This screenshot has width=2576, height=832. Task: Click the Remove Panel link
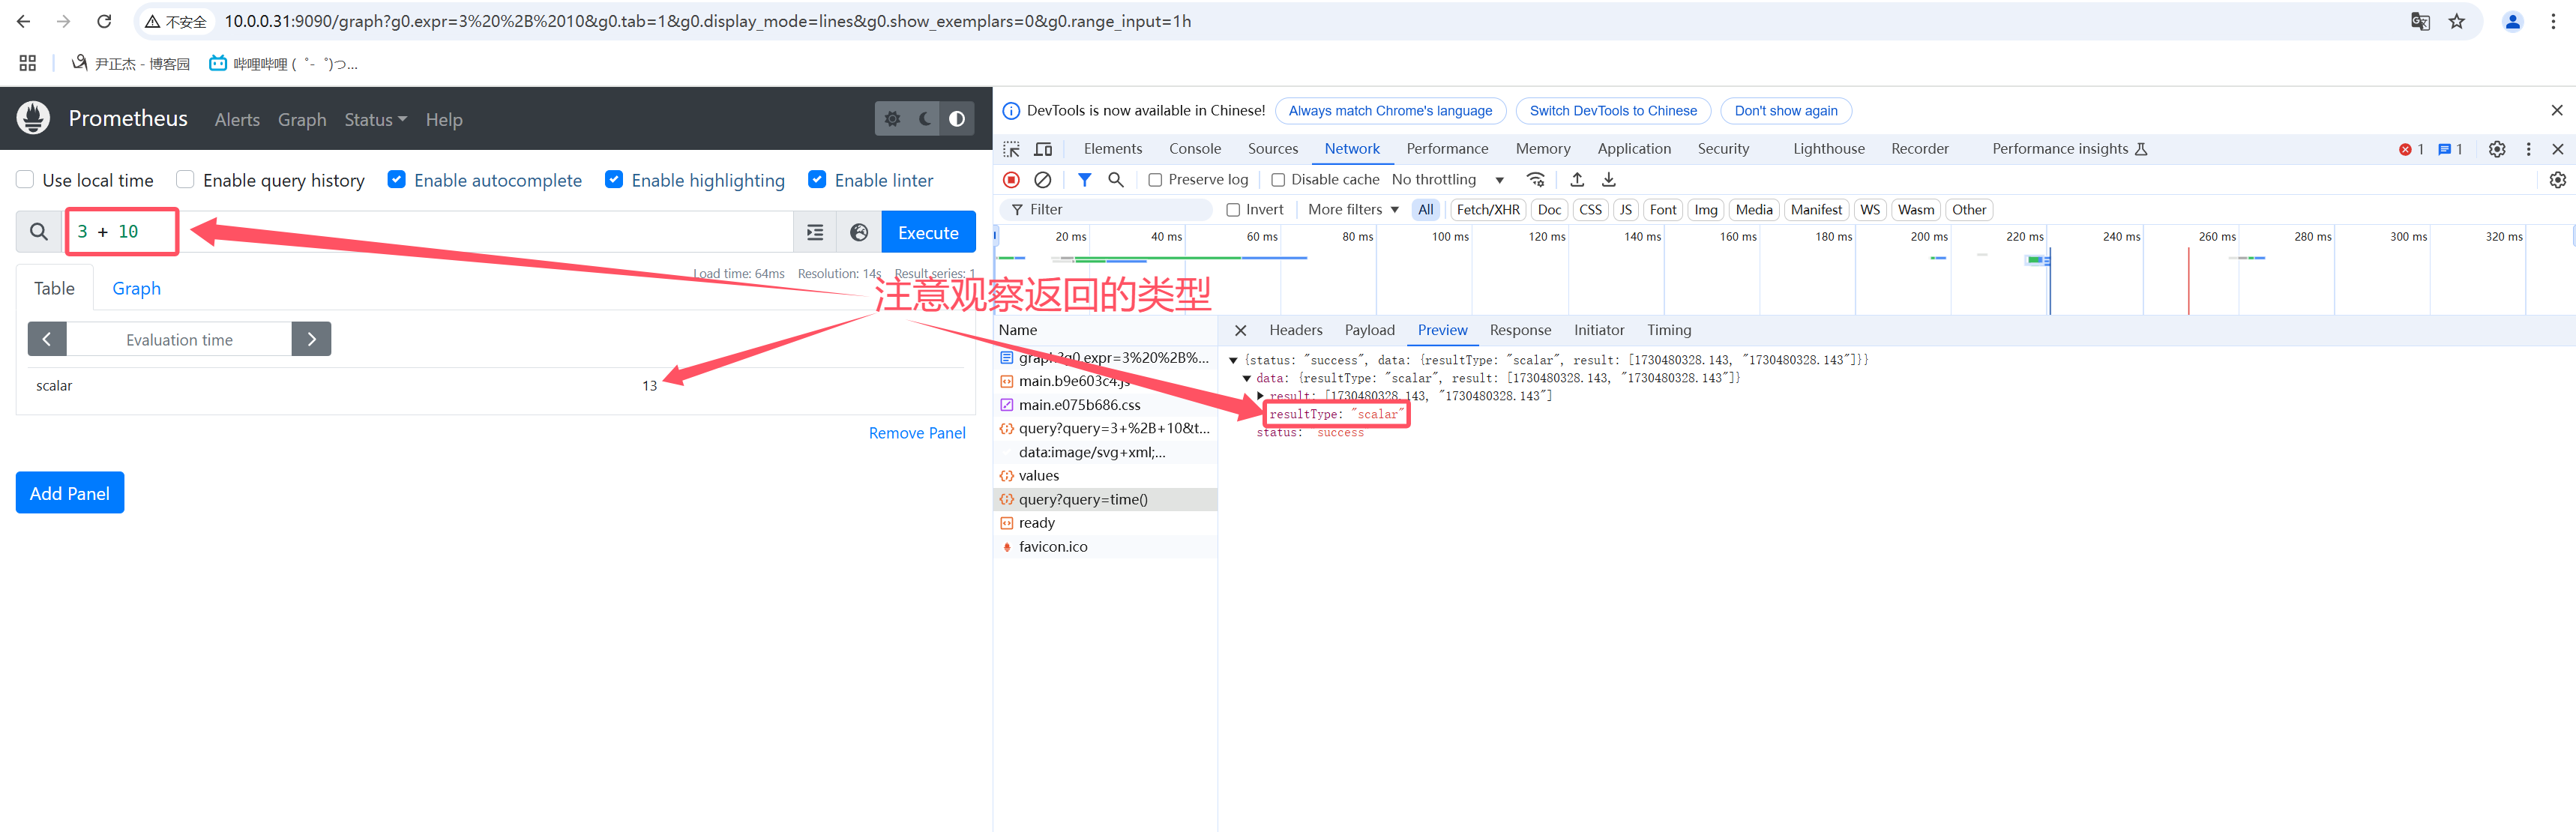(916, 433)
